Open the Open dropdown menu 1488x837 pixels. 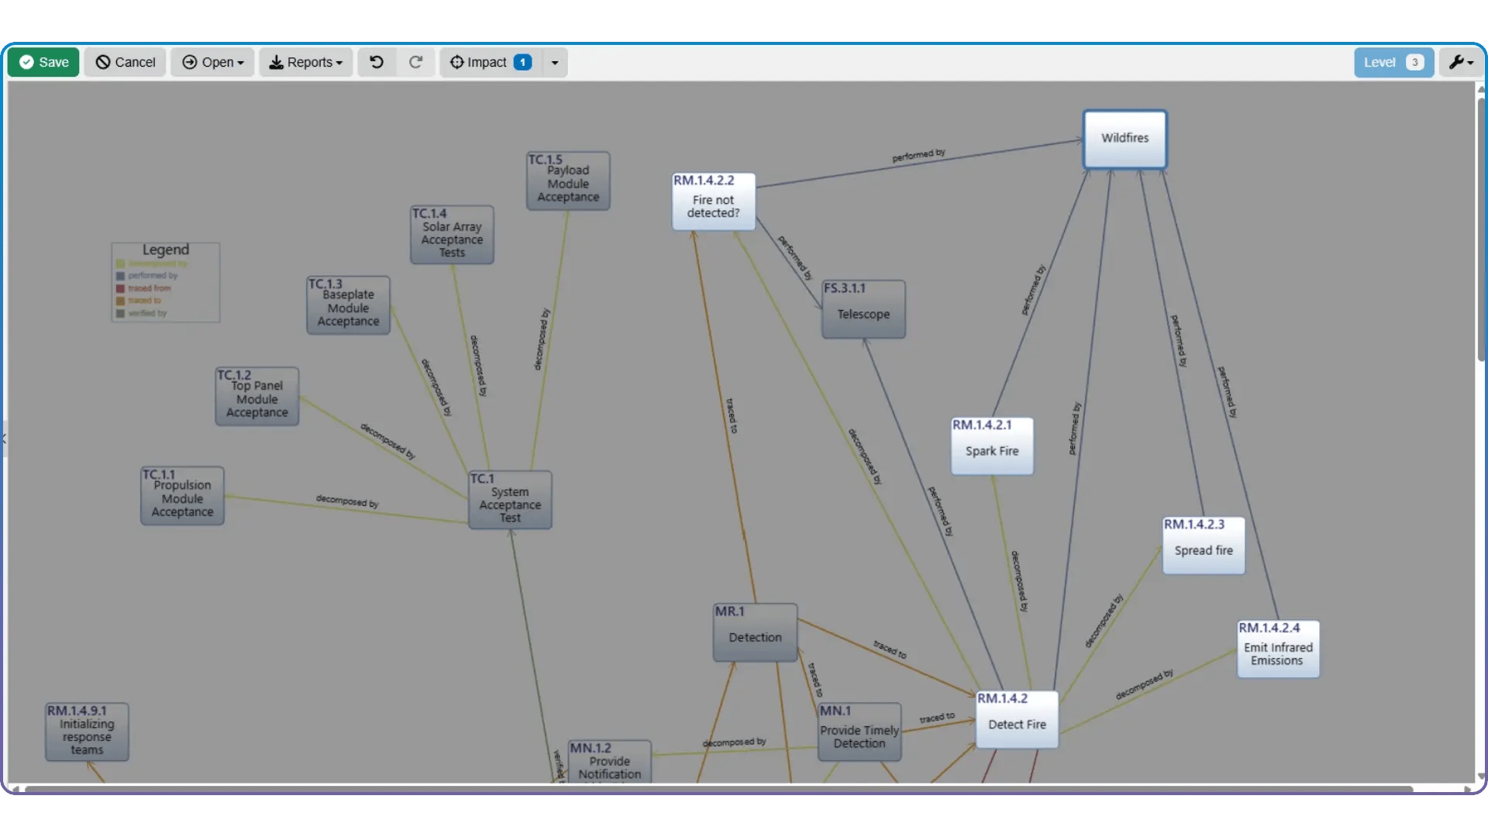212,62
